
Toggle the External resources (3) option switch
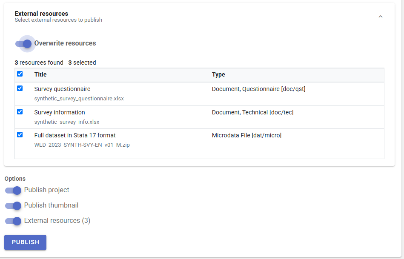pos(13,221)
